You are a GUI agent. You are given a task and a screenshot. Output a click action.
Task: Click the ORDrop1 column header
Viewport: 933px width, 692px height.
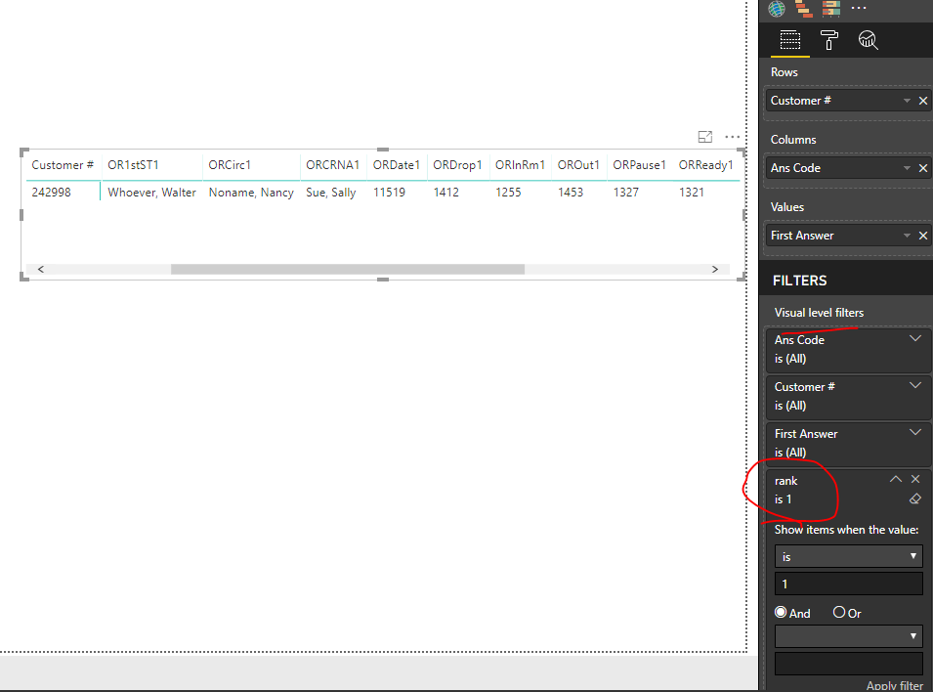pos(457,165)
